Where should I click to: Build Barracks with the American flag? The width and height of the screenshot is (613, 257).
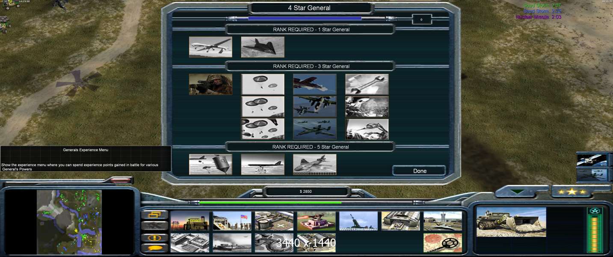tap(232, 221)
